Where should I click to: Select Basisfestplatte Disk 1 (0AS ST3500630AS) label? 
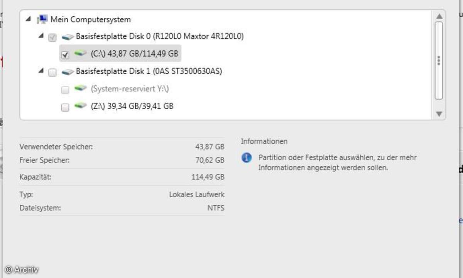[149, 71]
